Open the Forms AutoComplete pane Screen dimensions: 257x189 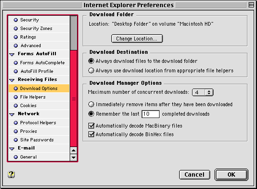39,63
